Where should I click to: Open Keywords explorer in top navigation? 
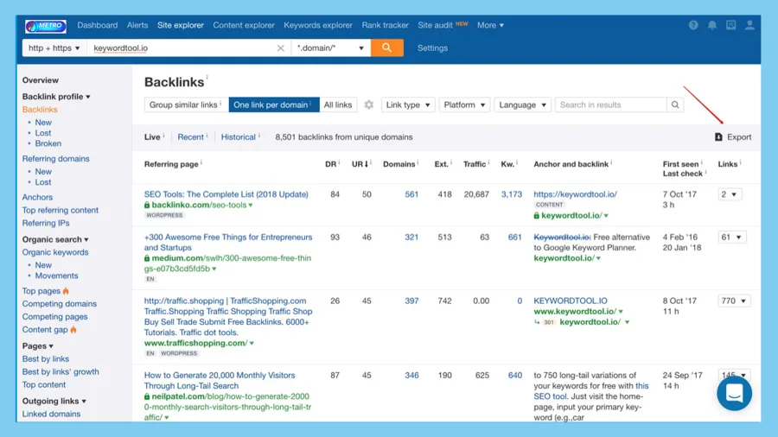(x=318, y=25)
